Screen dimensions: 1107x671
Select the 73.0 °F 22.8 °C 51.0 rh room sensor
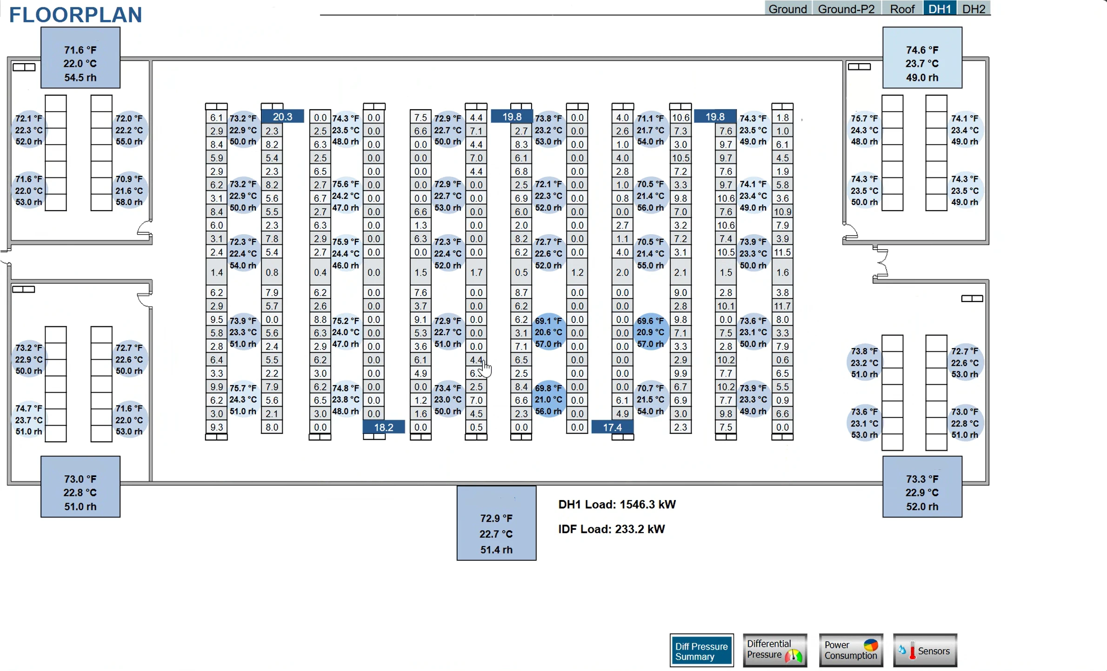coord(965,423)
